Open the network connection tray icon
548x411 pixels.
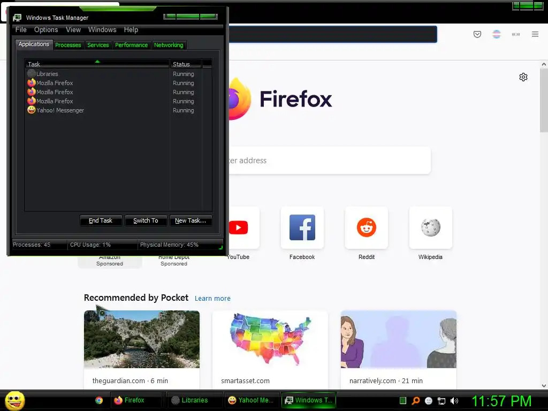(x=442, y=401)
